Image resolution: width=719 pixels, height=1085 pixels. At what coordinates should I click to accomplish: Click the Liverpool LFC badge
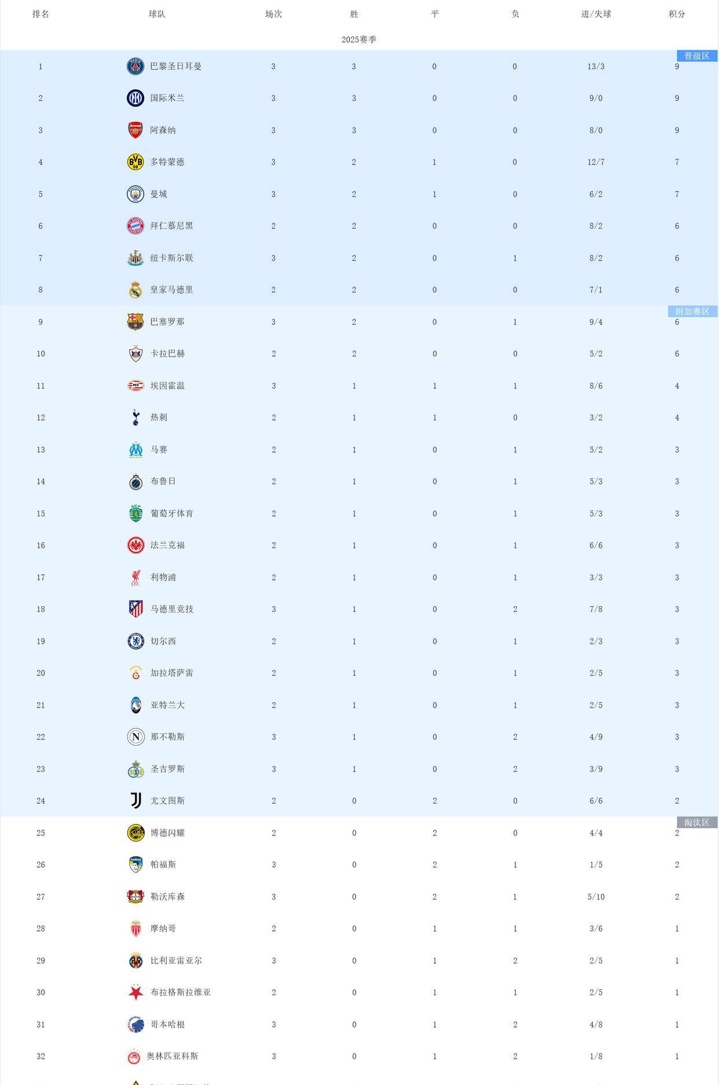[x=135, y=577]
